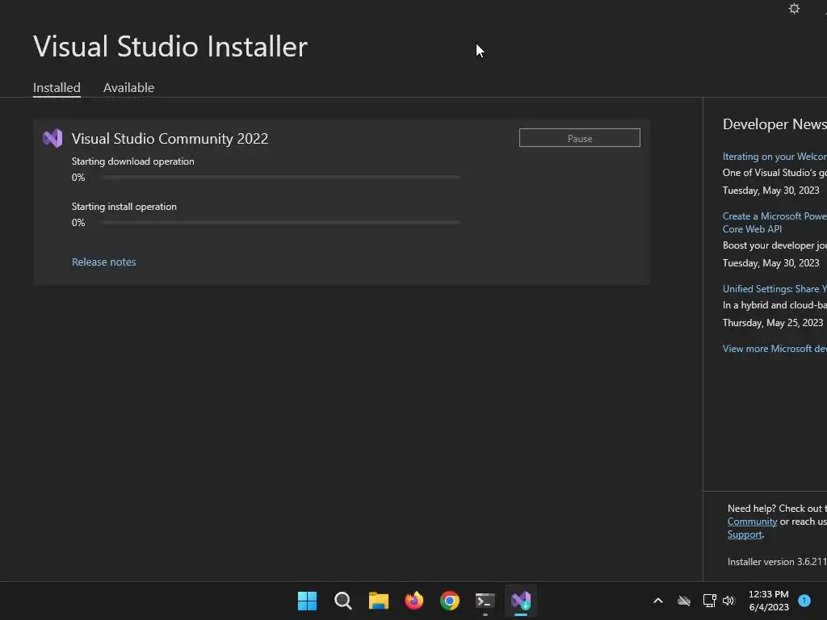Viewport: 827px width, 620px height.
Task: Switch to the Installed tab
Action: click(57, 87)
